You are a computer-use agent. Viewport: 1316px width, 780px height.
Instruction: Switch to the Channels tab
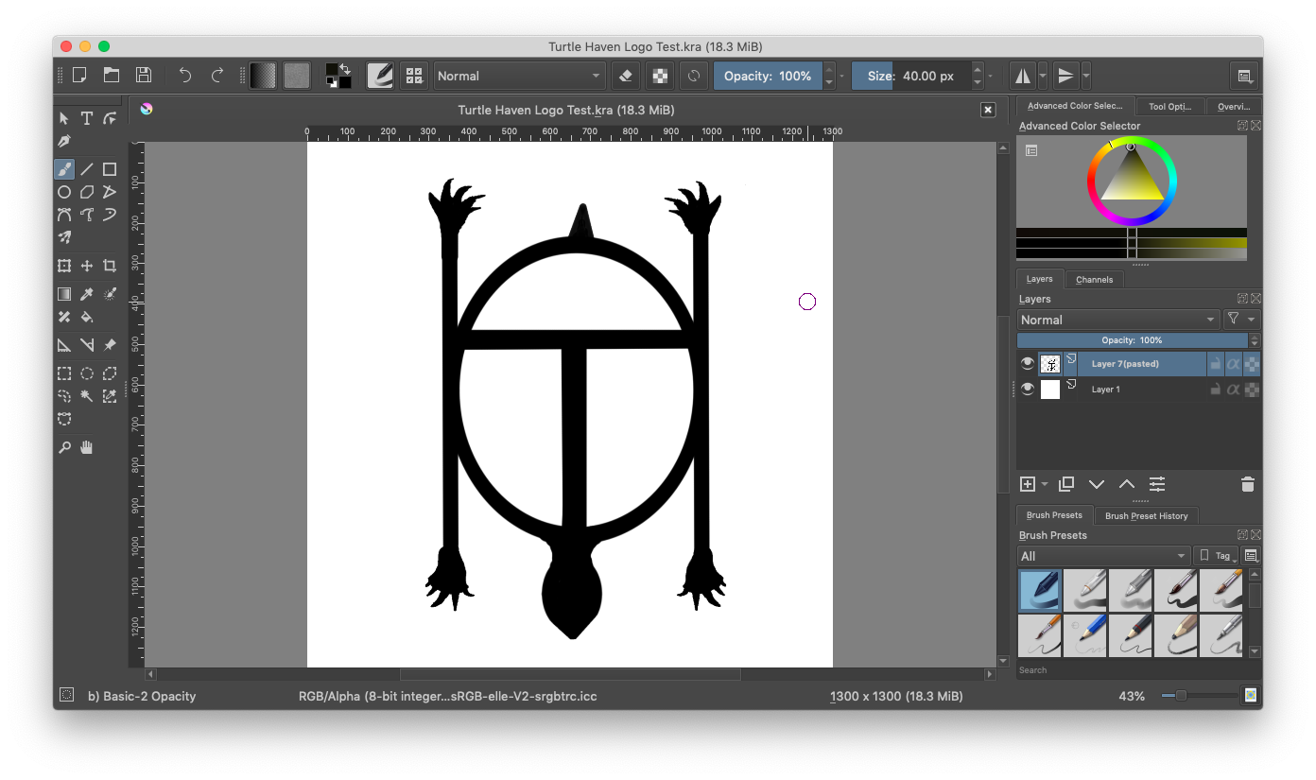(1094, 279)
